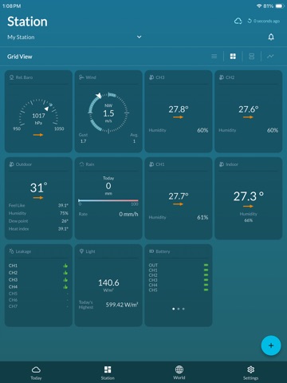Tap the Heat index 39.1° row

tap(38, 229)
